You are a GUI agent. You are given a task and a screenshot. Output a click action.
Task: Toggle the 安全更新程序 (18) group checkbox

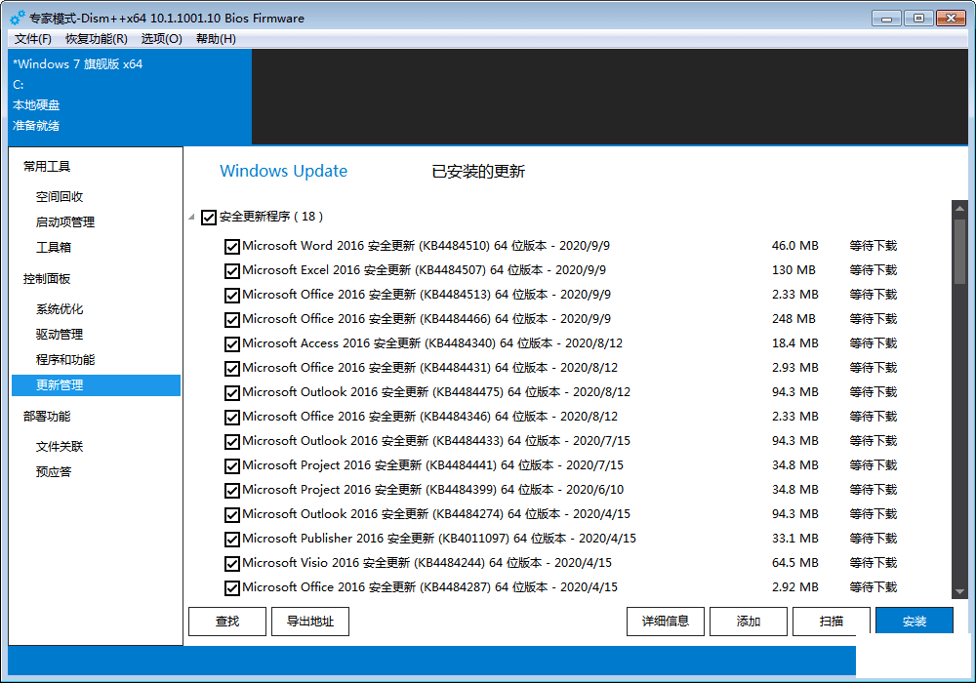[x=209, y=217]
